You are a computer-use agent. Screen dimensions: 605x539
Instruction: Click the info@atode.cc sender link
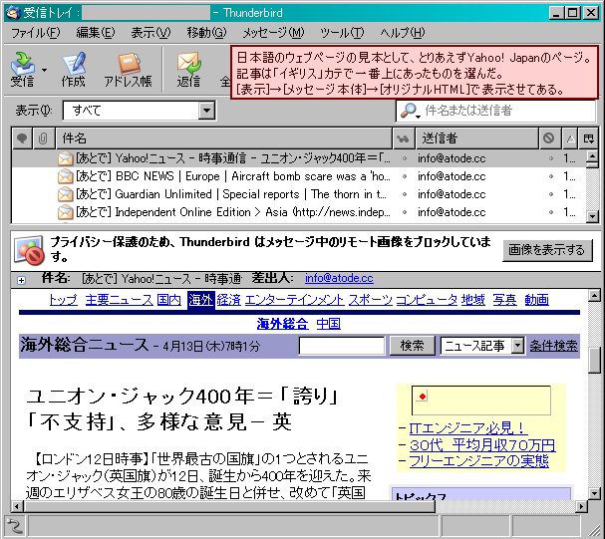coord(339,278)
